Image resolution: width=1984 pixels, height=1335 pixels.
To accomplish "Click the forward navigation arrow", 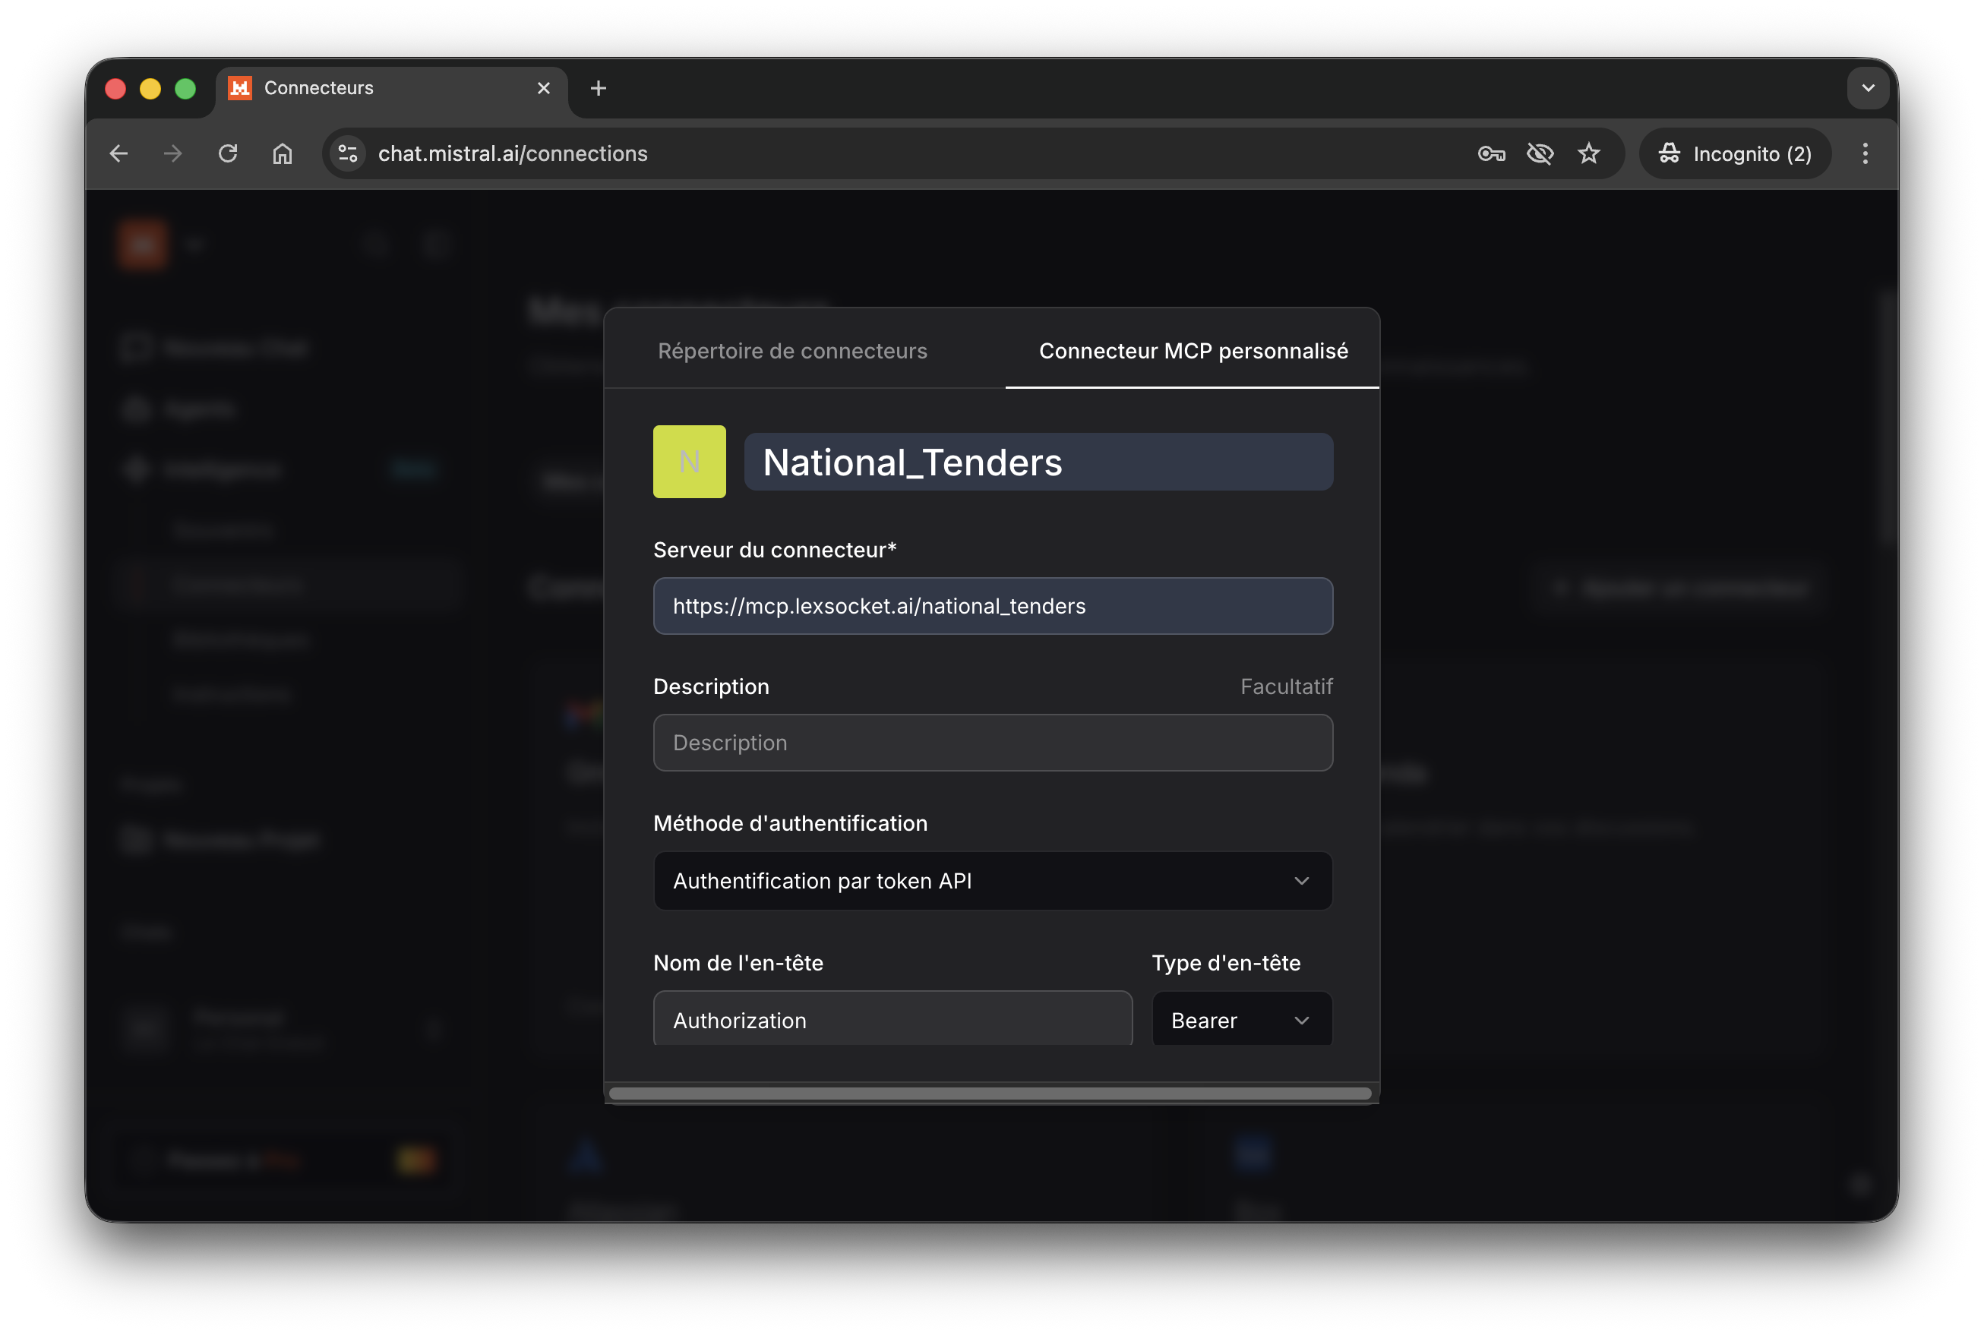I will point(172,153).
